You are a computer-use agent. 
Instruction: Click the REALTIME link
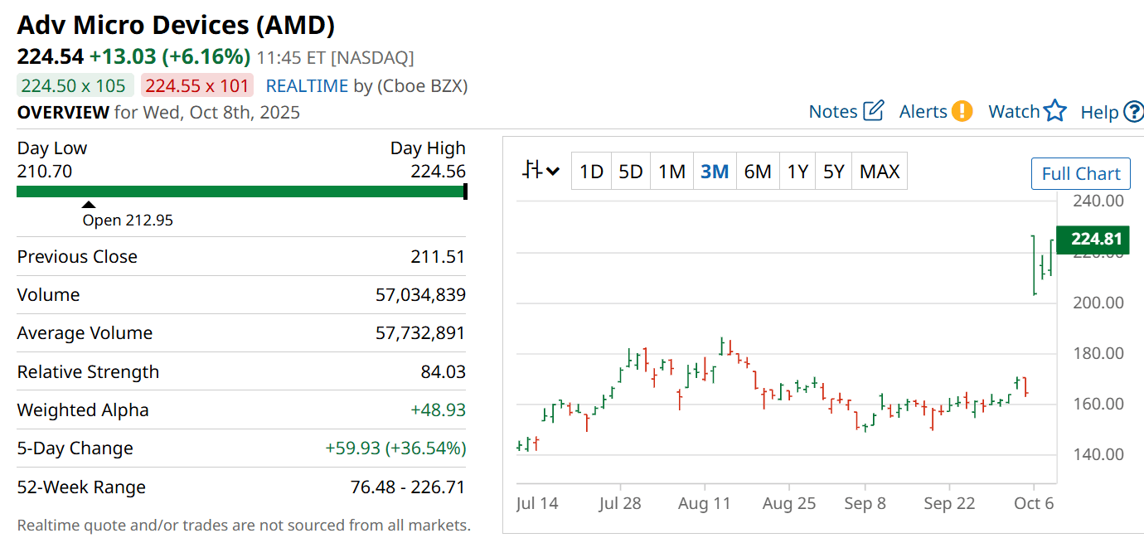point(307,86)
